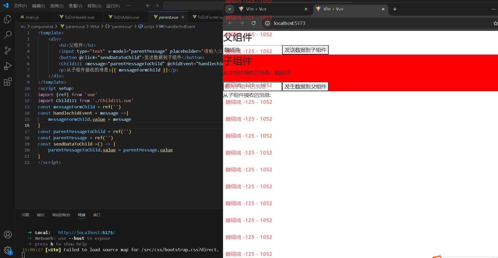Click line number 1 in the editor
The width and height of the screenshot is (498, 258).
click(x=28, y=33)
